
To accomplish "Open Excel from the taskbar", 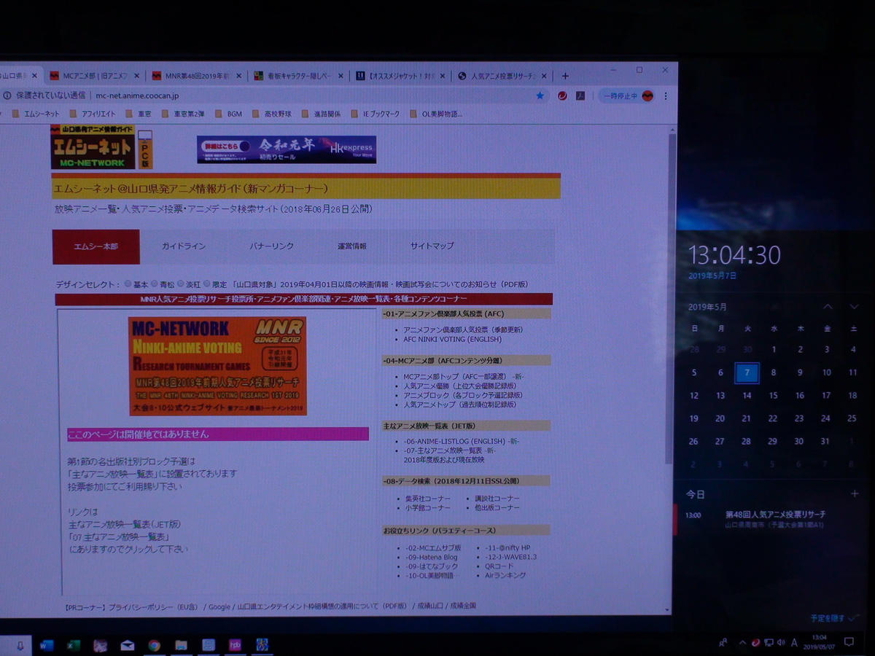I will click(x=74, y=644).
